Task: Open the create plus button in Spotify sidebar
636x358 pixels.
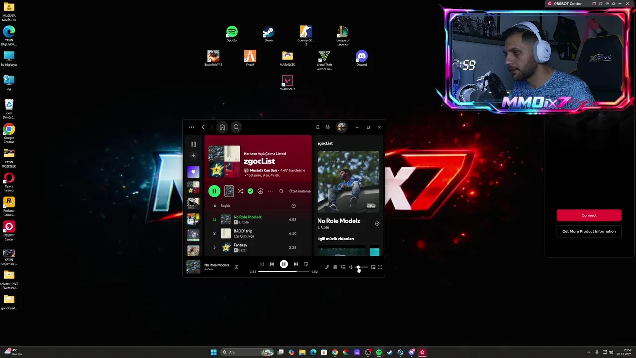Action: (193, 156)
